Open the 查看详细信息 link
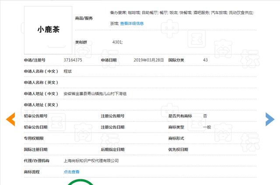Image resolution: width=280 pixels, height=185 pixels. (x=132, y=24)
